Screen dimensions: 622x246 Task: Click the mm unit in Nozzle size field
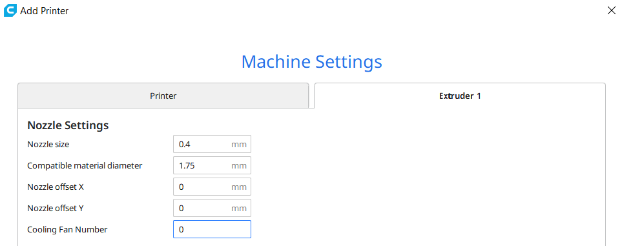[239, 145]
